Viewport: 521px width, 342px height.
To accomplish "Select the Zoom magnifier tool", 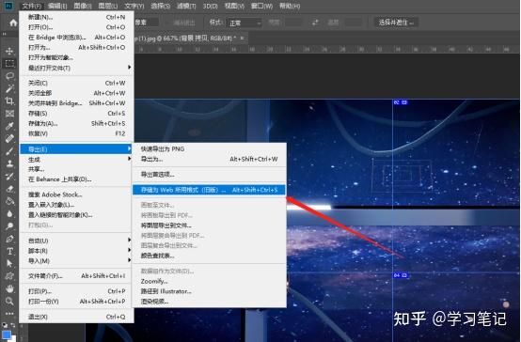I will tap(9, 302).
